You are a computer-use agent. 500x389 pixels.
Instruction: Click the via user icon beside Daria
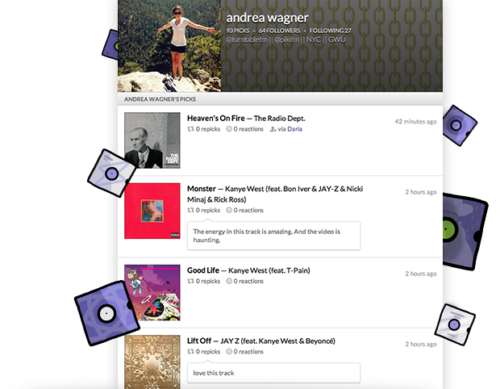(x=273, y=129)
